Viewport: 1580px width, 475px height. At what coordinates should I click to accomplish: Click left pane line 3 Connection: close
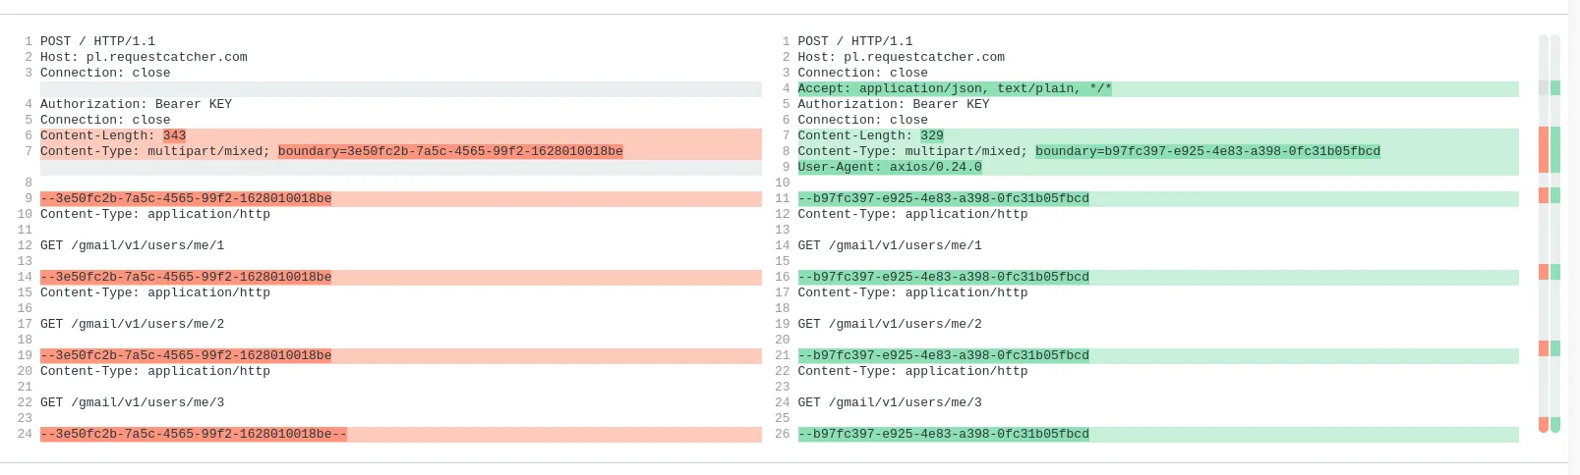click(x=104, y=73)
